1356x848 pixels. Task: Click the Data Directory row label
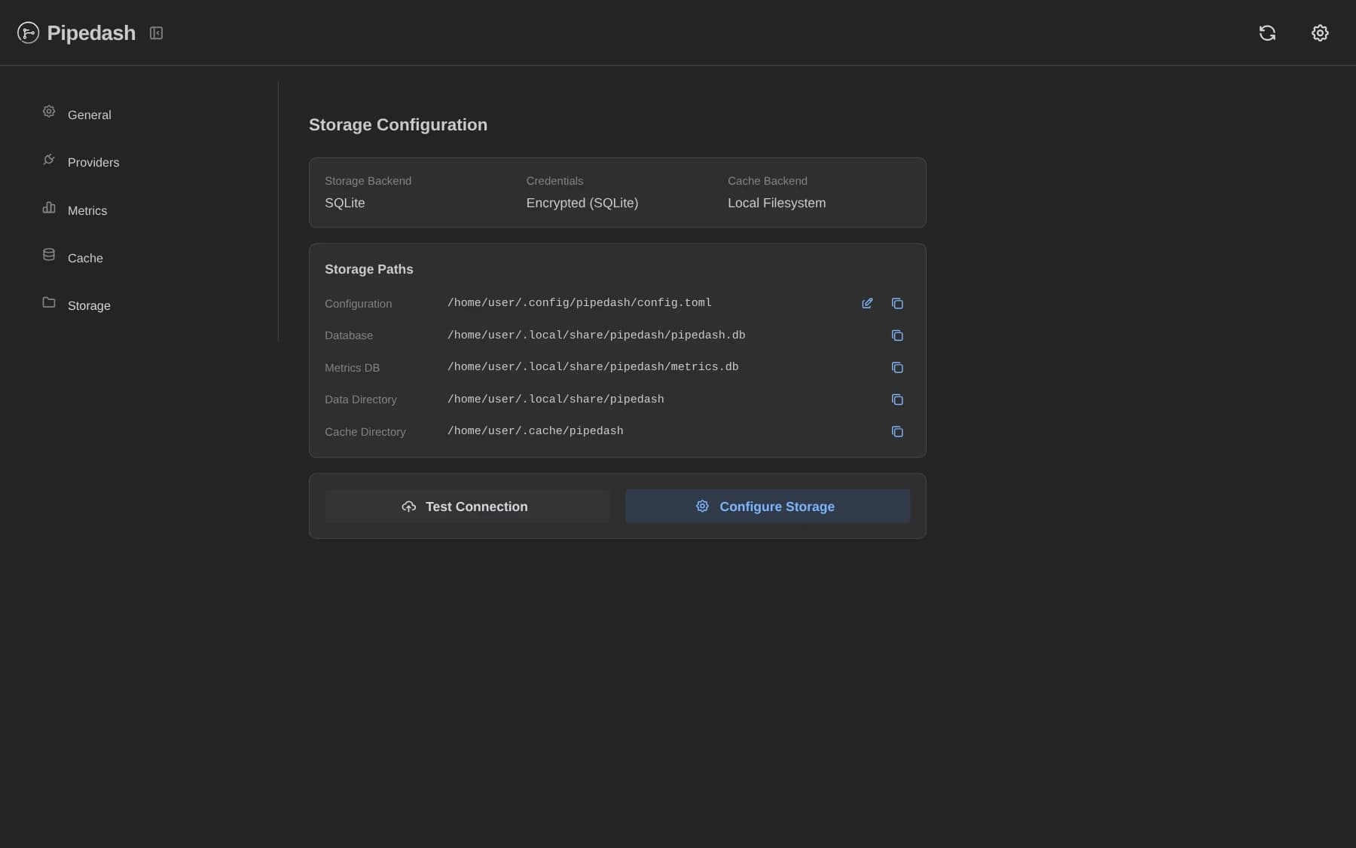(x=361, y=400)
